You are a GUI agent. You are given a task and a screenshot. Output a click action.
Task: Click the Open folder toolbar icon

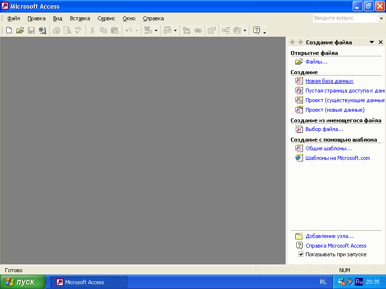pos(20,30)
